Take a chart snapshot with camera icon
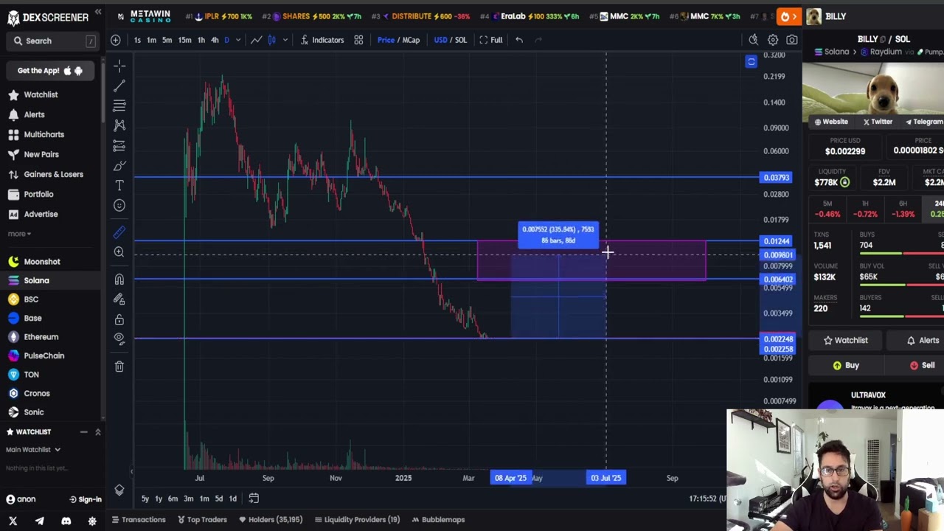Viewport: 944px width, 531px height. [x=792, y=40]
